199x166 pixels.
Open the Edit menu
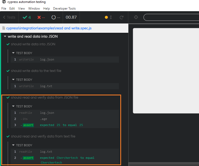12,9
